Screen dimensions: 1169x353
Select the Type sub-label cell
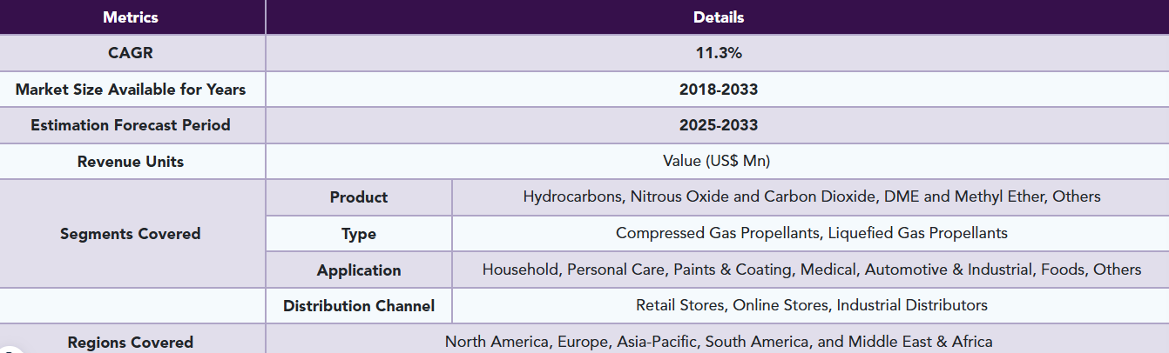tap(359, 234)
